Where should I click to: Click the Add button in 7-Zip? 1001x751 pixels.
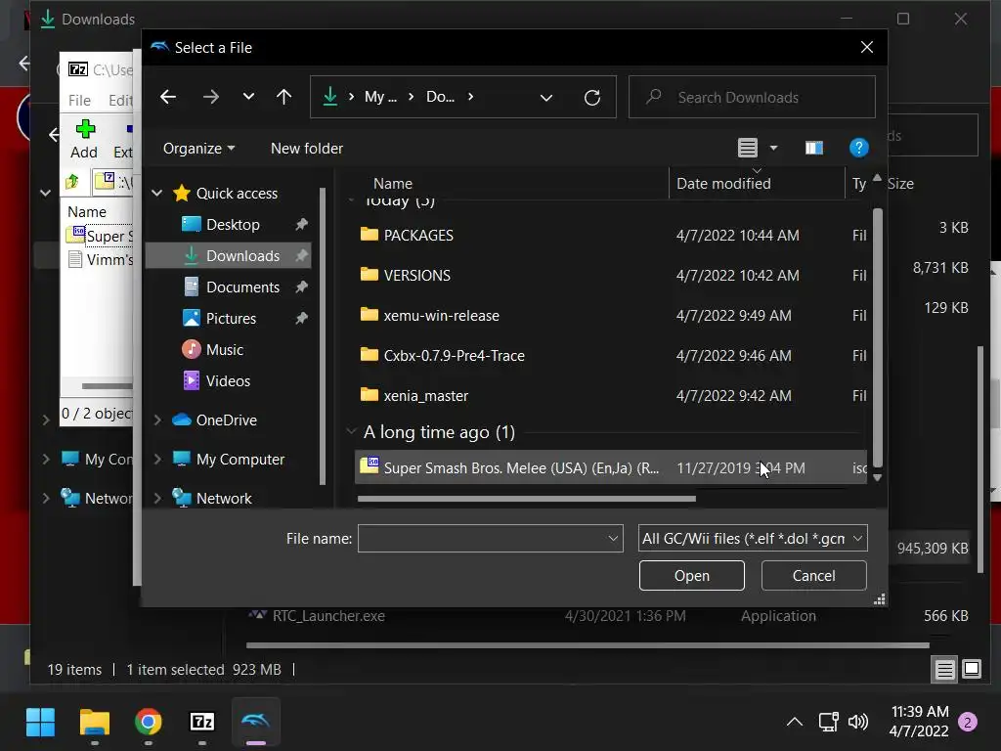(84, 139)
